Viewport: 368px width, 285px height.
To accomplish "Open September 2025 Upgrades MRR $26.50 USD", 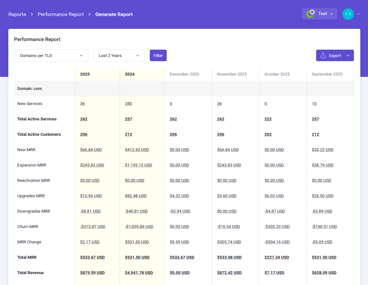I will [x=323, y=196].
